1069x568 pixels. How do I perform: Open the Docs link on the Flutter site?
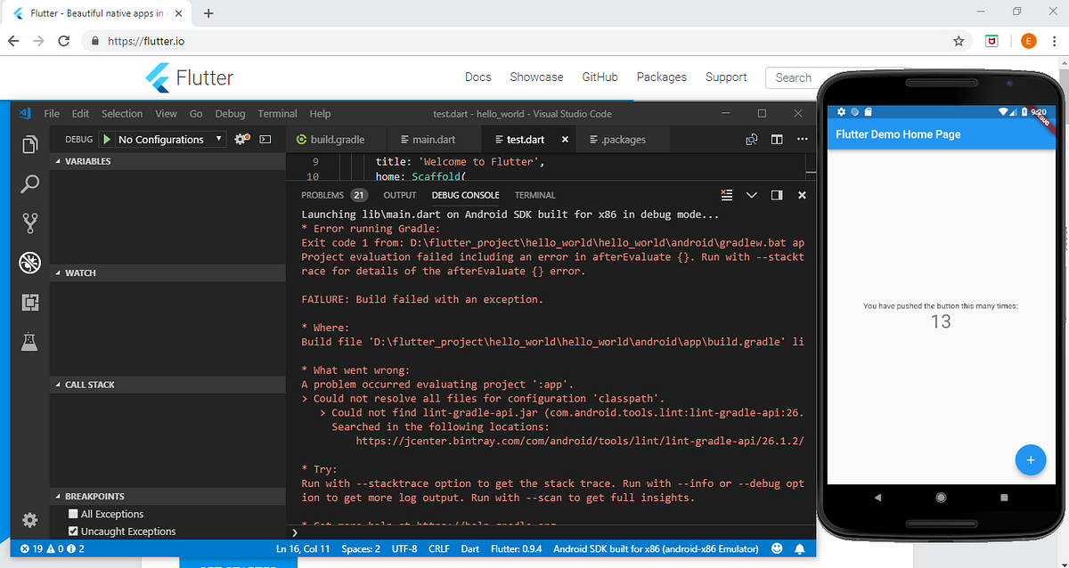pyautogui.click(x=477, y=77)
